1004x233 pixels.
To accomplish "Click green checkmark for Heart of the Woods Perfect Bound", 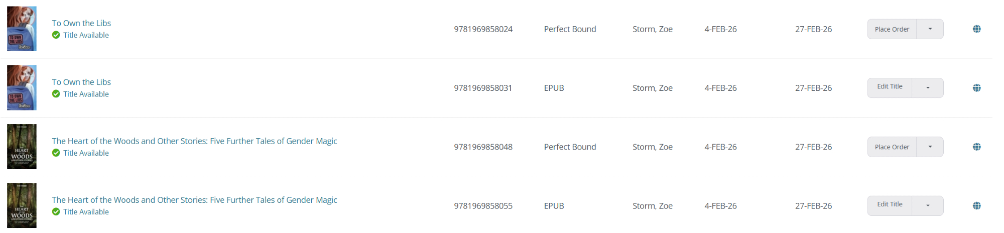I will click(56, 153).
